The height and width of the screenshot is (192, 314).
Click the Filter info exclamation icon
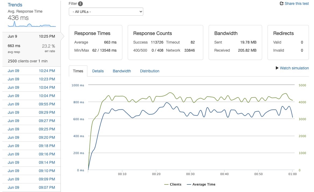tap(80, 3)
